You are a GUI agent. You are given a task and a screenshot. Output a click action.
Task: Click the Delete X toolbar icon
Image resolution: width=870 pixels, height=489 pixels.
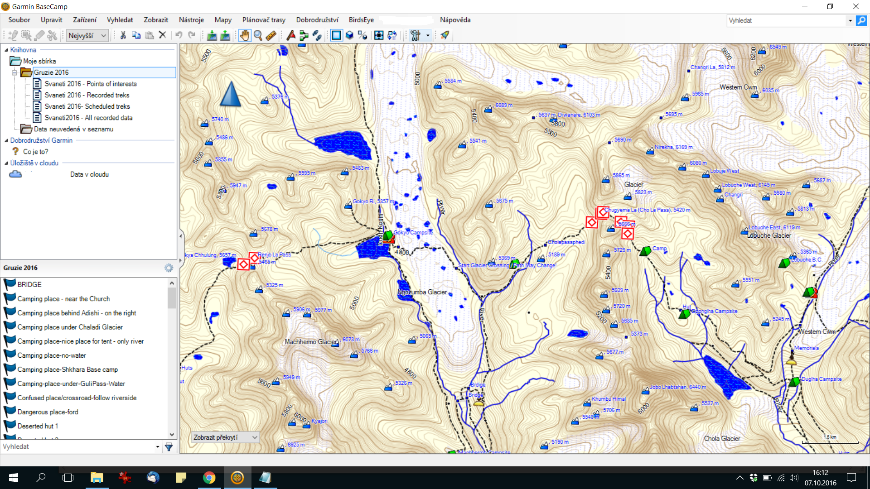[x=162, y=35]
